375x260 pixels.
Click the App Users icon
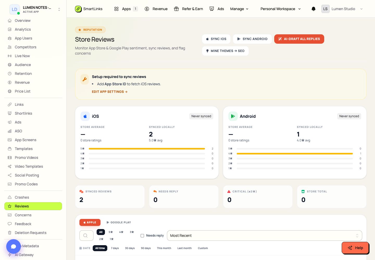pos(10,38)
